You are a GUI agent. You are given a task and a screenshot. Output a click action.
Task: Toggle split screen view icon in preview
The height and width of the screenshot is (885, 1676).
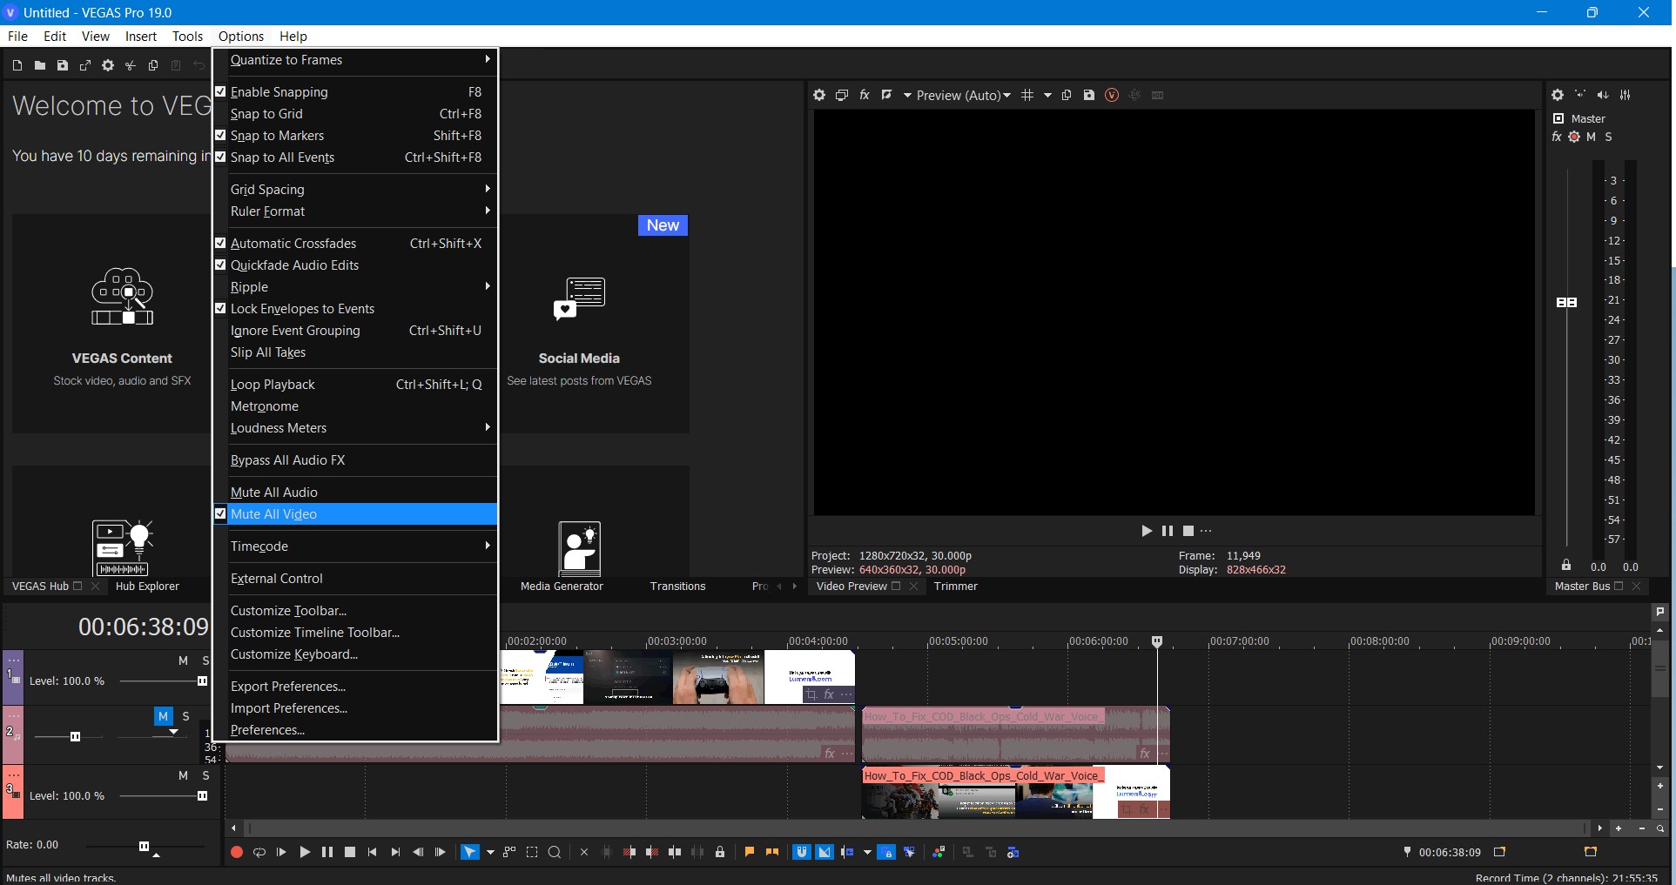[x=886, y=95]
